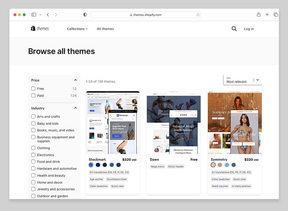Click Symmetry's EU translations tag
The image size is (288, 211).
(x=231, y=172)
